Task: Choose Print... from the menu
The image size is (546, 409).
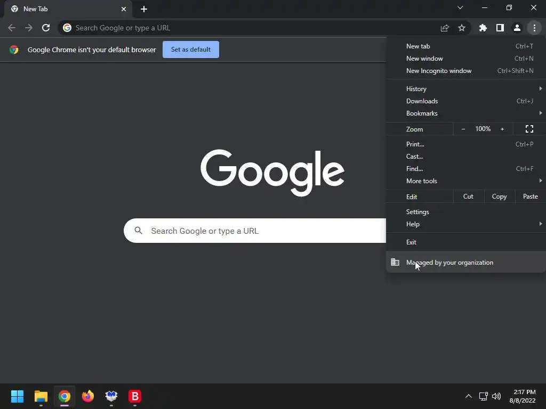Action: coord(466,144)
